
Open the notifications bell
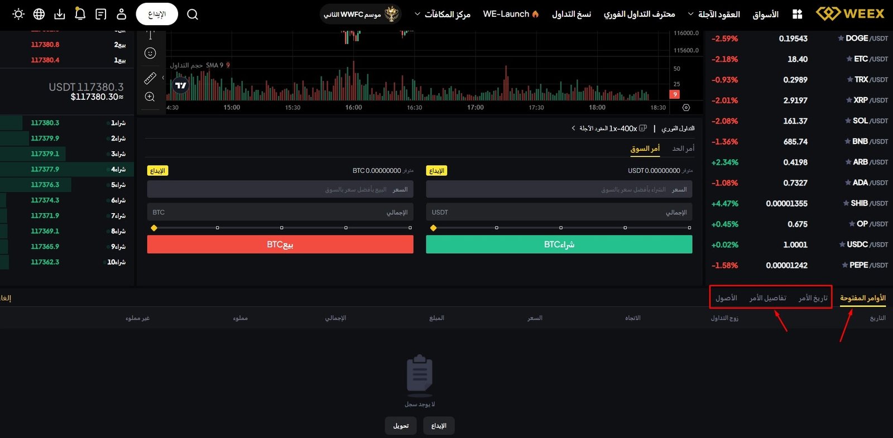coord(80,14)
